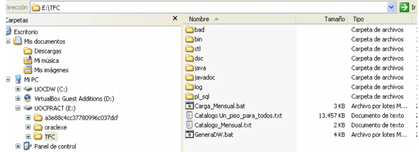Expand the a3e88c4cc37780996c037dcf folder node

(28, 118)
